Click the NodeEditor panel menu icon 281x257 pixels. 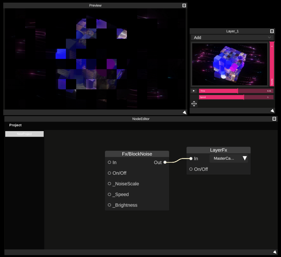(274, 119)
